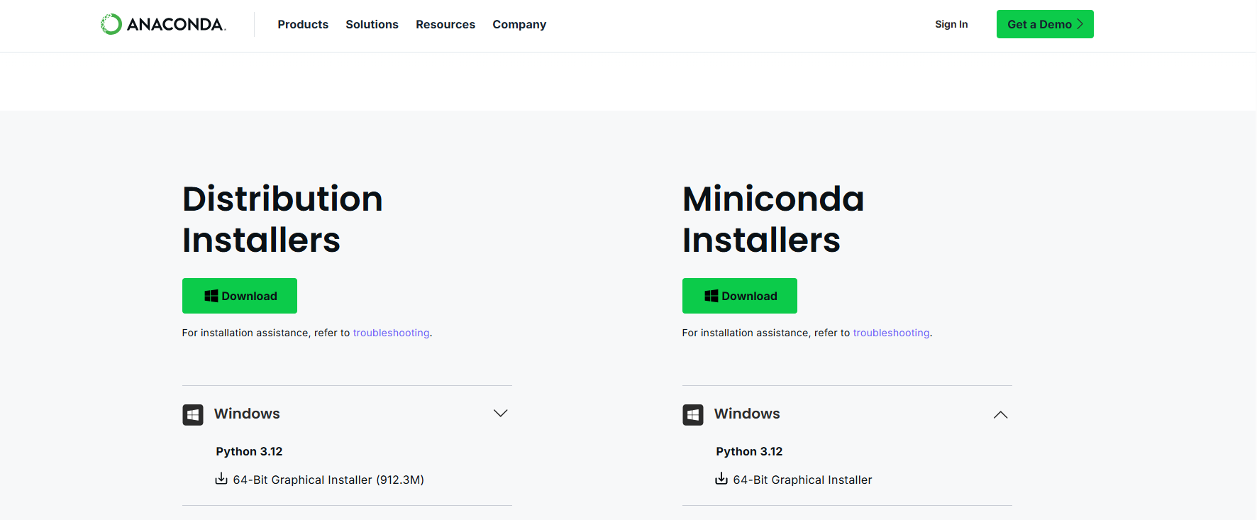Click arrow icon on Get a Demo

[x=1080, y=24]
